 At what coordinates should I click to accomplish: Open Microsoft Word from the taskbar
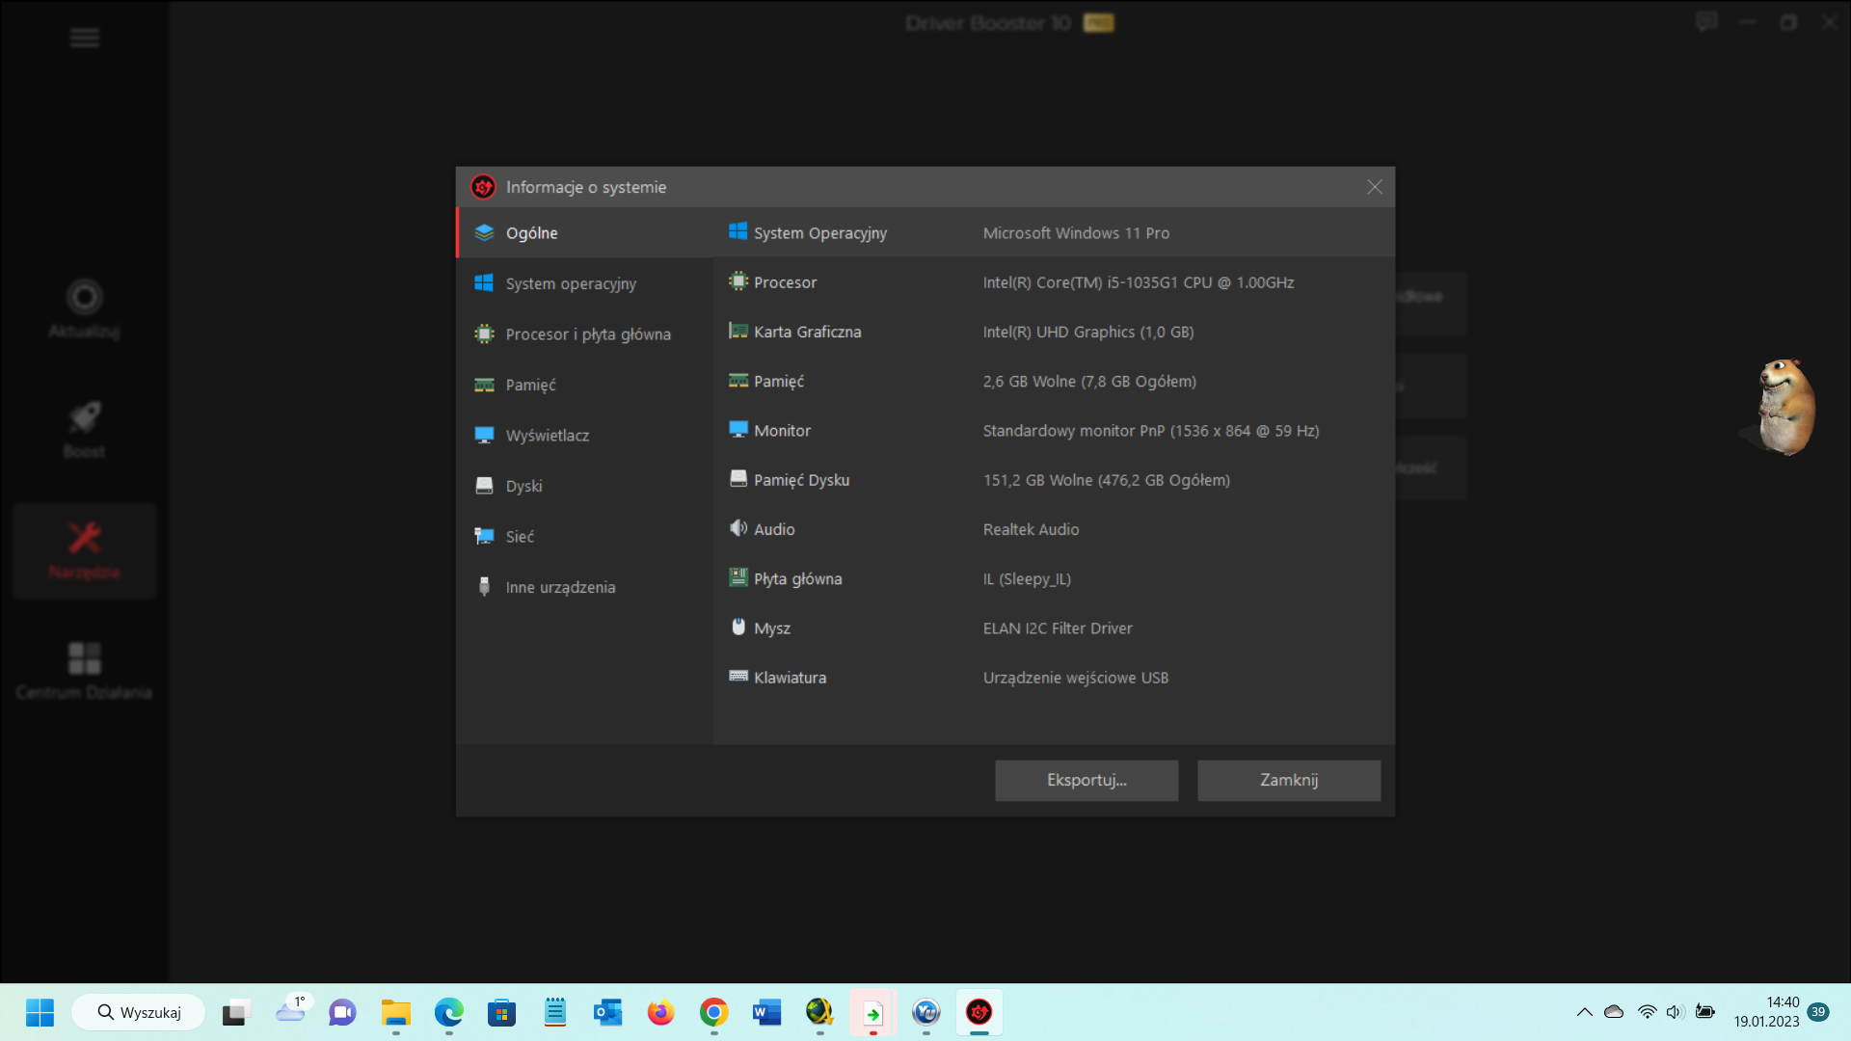(x=766, y=1012)
